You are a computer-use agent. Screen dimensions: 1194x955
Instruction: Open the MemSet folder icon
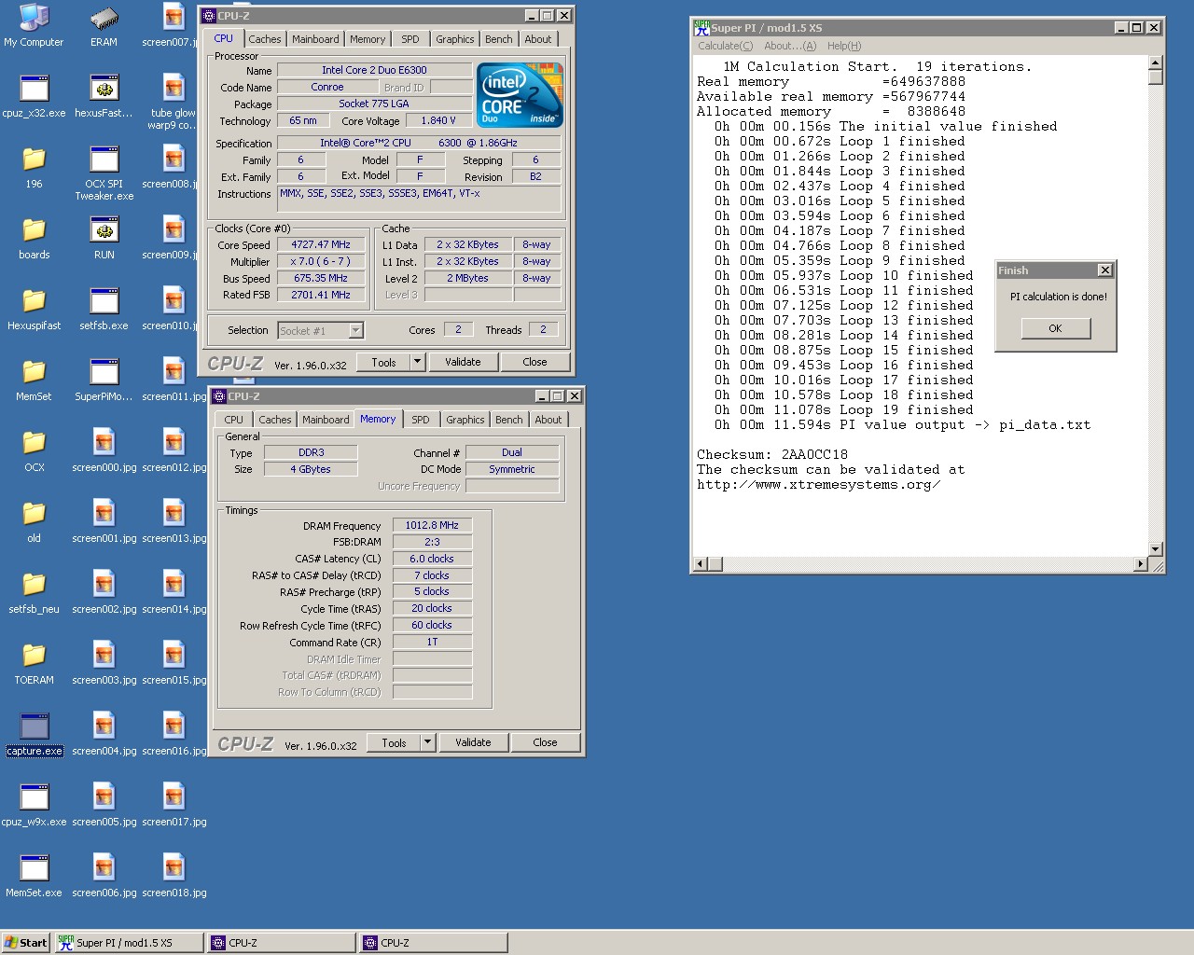click(34, 380)
